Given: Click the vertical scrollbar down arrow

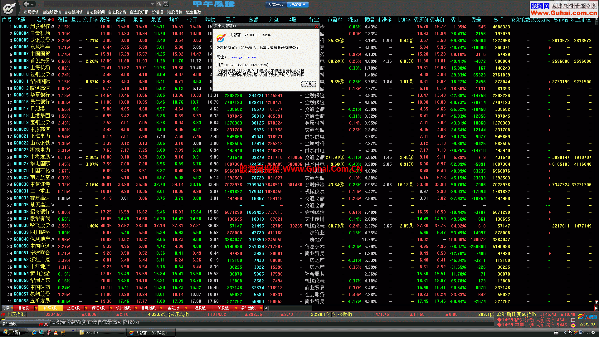Looking at the screenshot, I should pyautogui.click(x=597, y=302).
